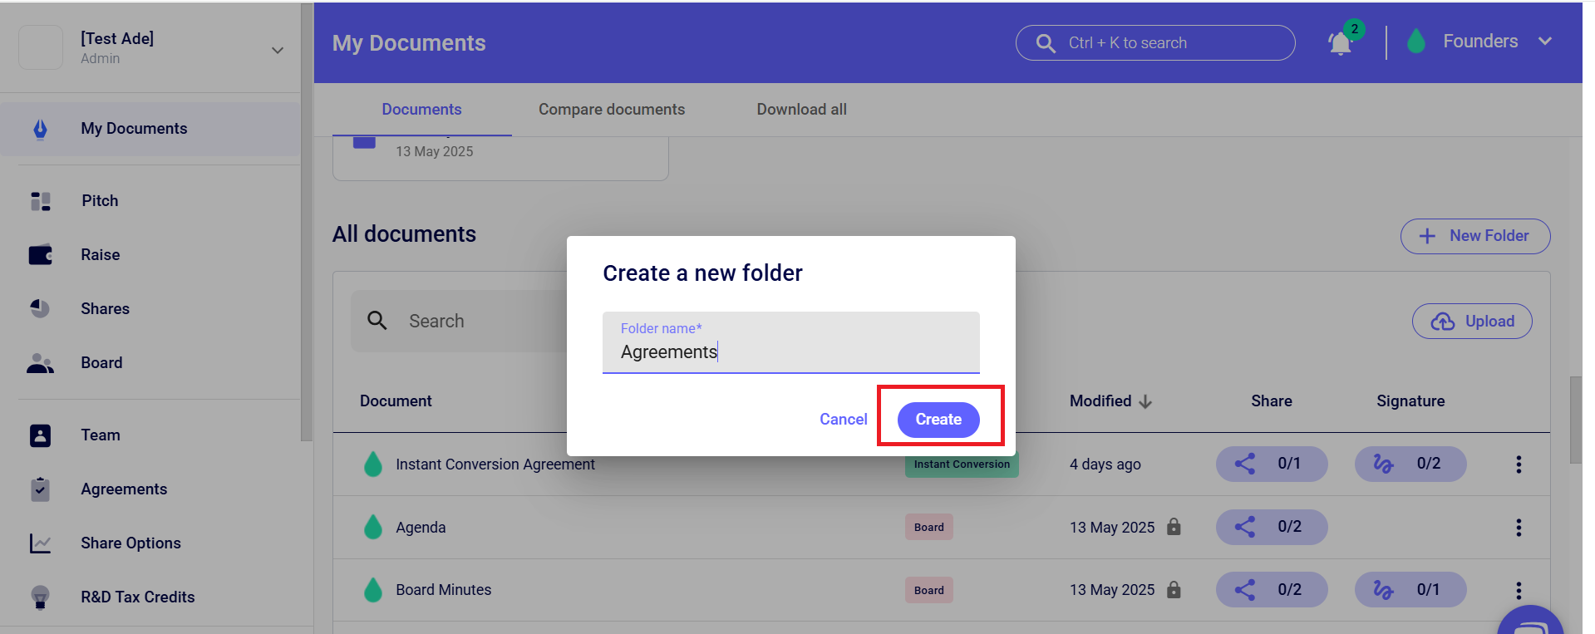This screenshot has width=1595, height=634.
Task: Click the Upload button
Action: (1472, 322)
